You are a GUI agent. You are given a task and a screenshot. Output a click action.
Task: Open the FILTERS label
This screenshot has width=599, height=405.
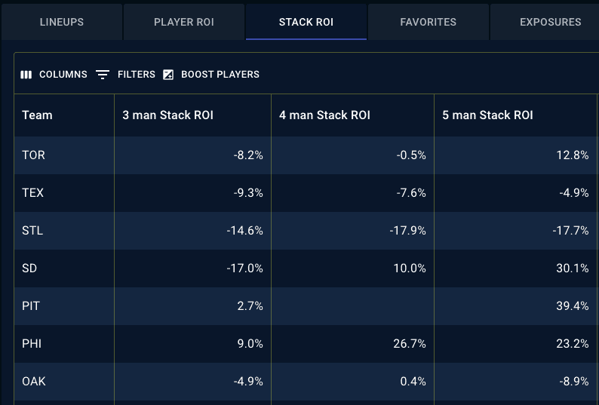click(x=137, y=75)
